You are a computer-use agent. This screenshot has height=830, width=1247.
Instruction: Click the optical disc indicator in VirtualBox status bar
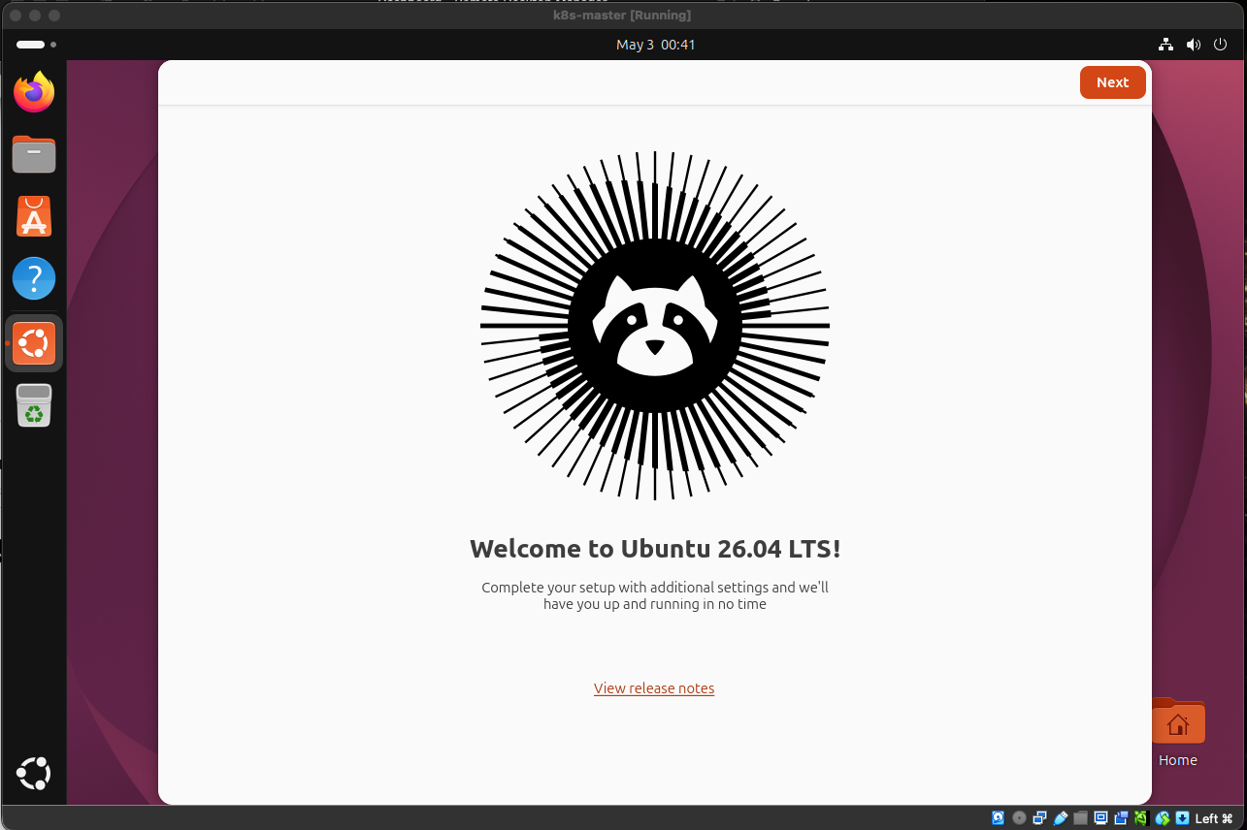[x=1019, y=818]
